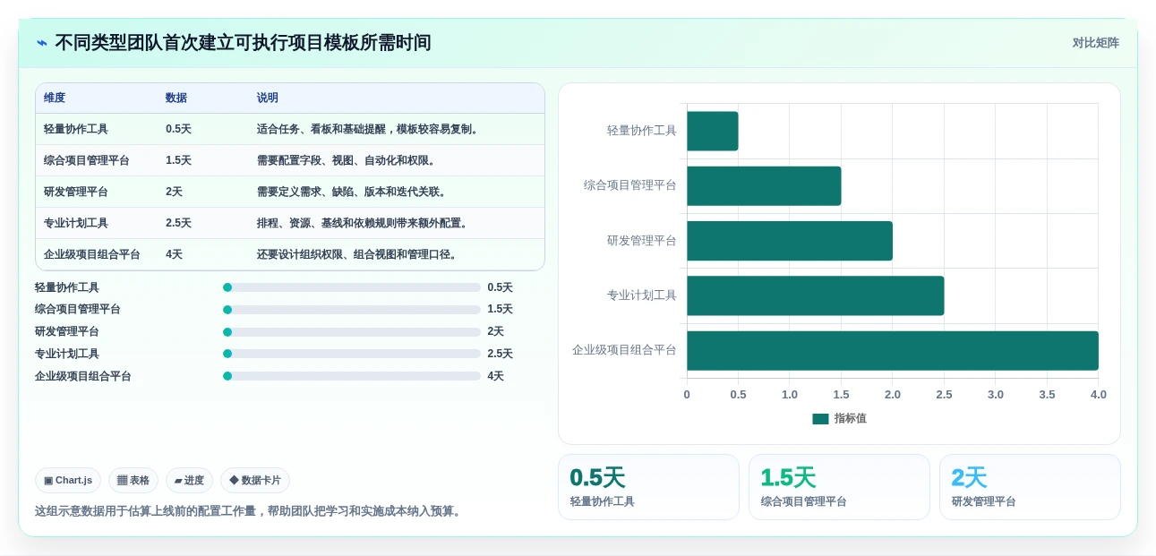
Task: Select the 进度 tag chip
Action: [189, 481]
